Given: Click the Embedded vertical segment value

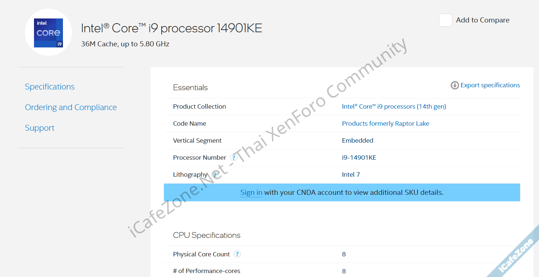Looking at the screenshot, I should tap(357, 140).
